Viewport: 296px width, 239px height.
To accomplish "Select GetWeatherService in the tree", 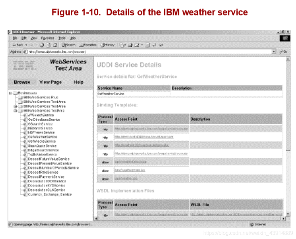I will [43, 137].
